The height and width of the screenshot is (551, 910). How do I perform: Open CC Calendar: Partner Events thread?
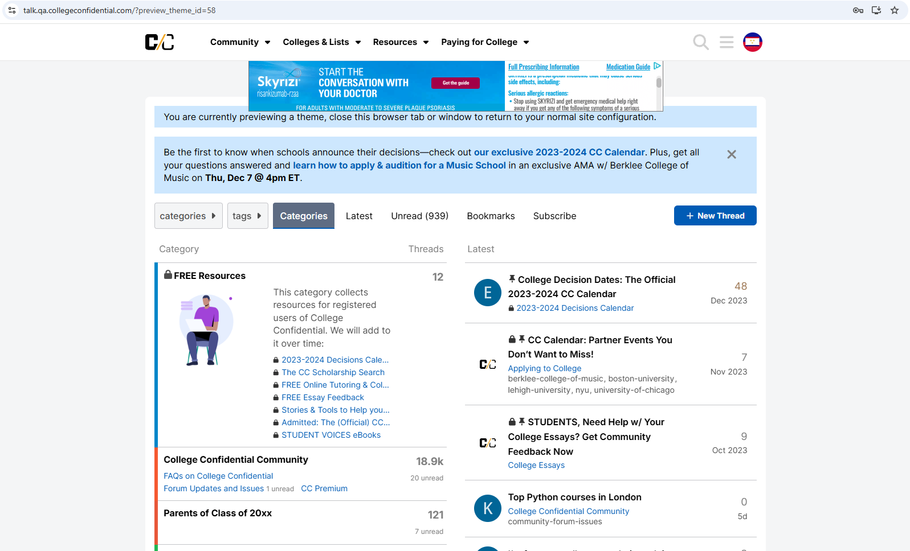point(590,347)
